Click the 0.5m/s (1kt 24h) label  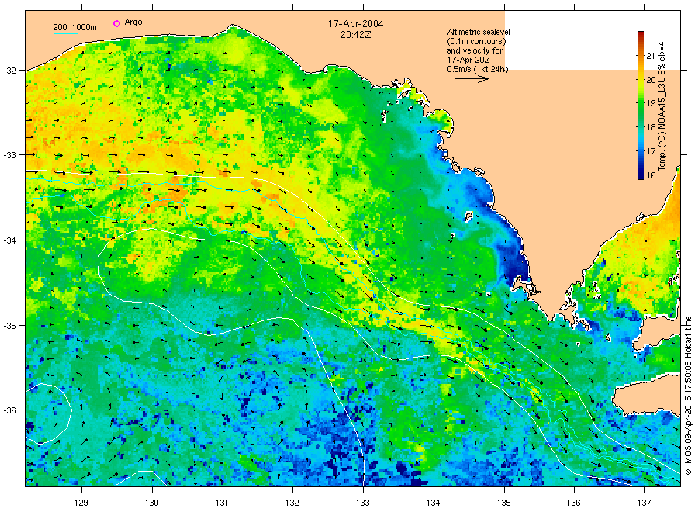pos(477,69)
